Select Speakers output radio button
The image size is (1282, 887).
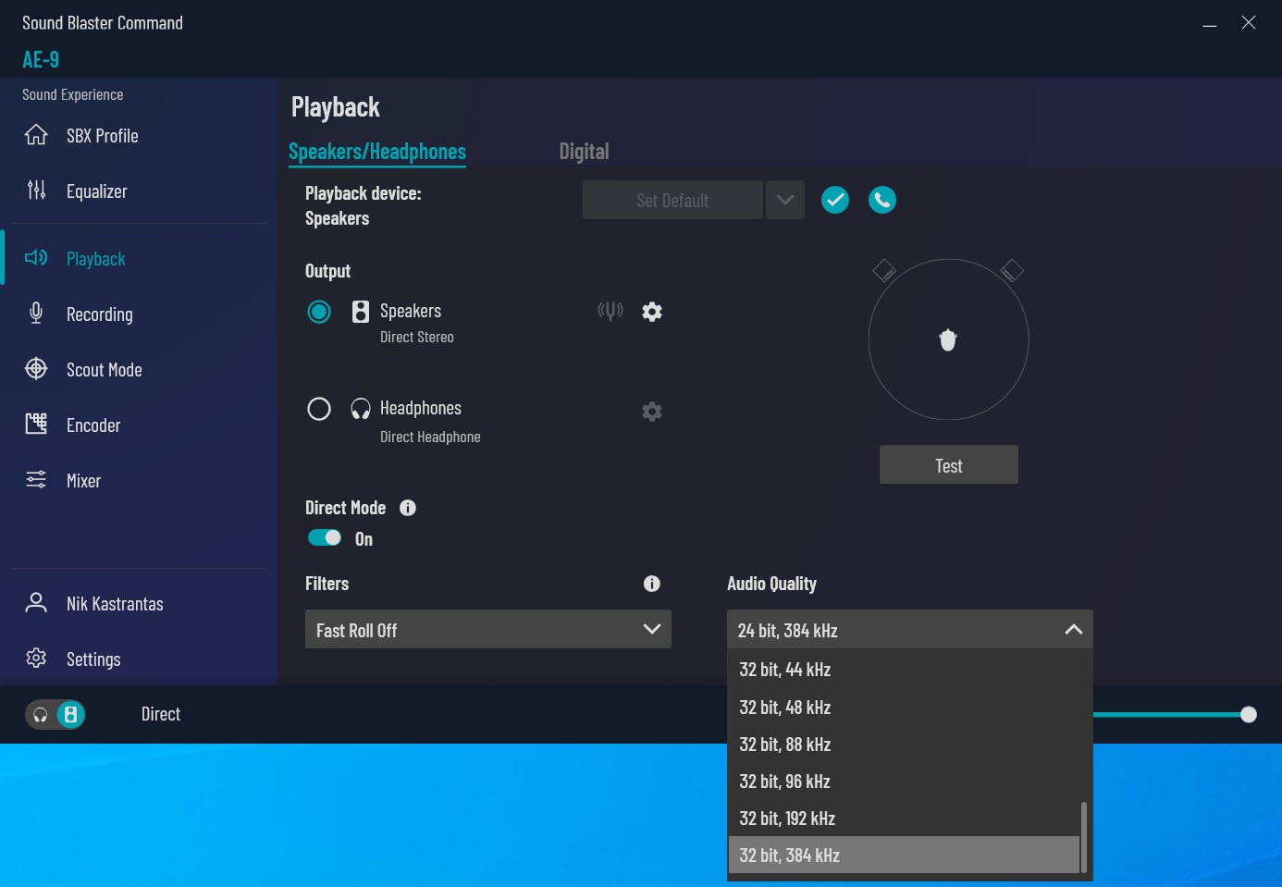tap(319, 312)
